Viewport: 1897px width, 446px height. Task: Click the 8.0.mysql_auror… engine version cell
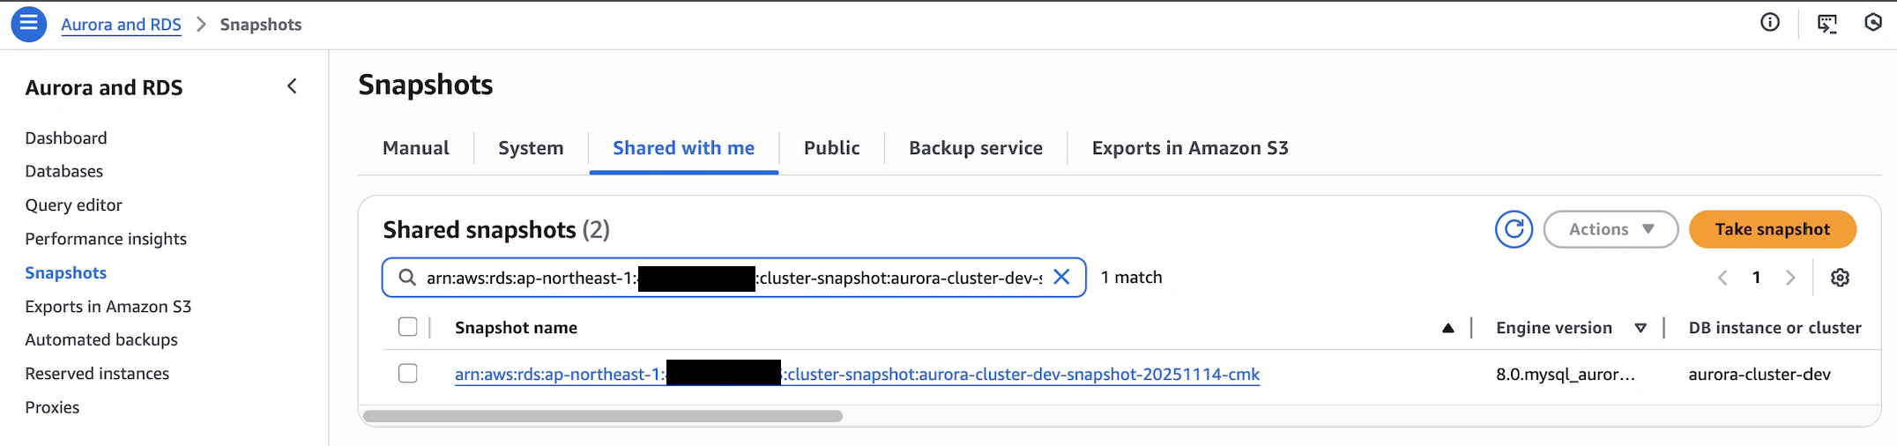click(1566, 375)
